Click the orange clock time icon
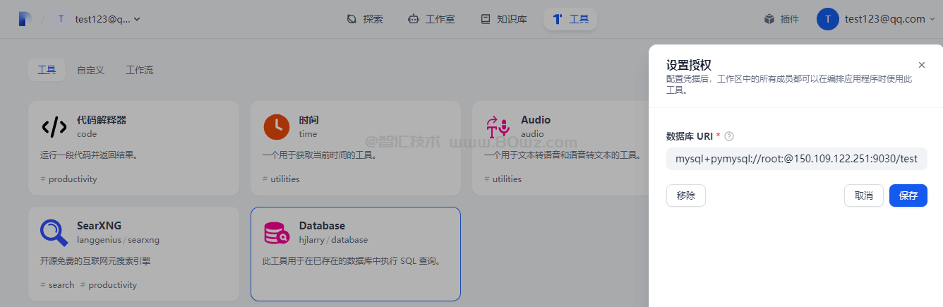 (x=277, y=127)
